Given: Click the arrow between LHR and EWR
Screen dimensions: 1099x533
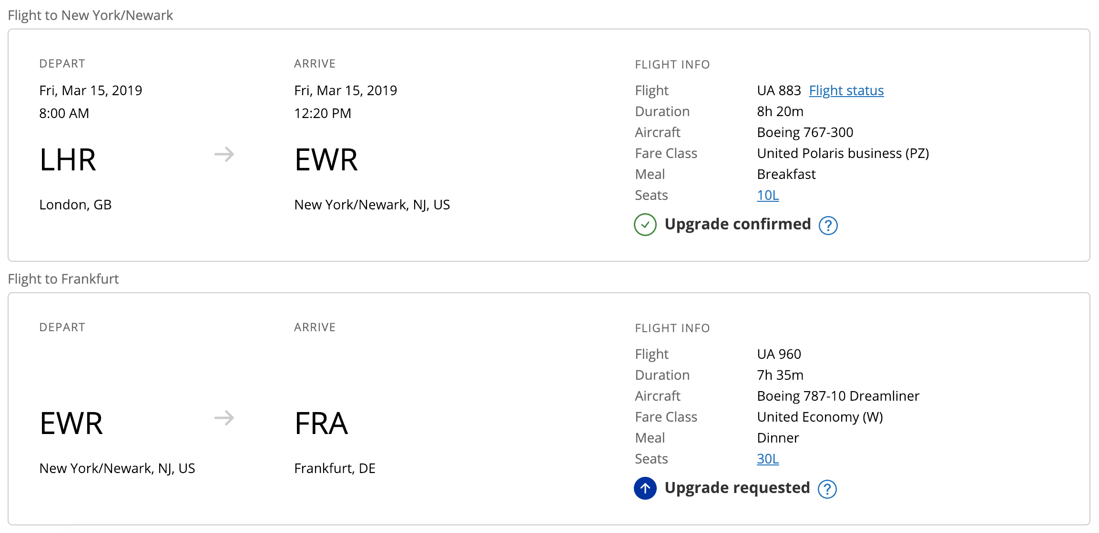Looking at the screenshot, I should 224,154.
